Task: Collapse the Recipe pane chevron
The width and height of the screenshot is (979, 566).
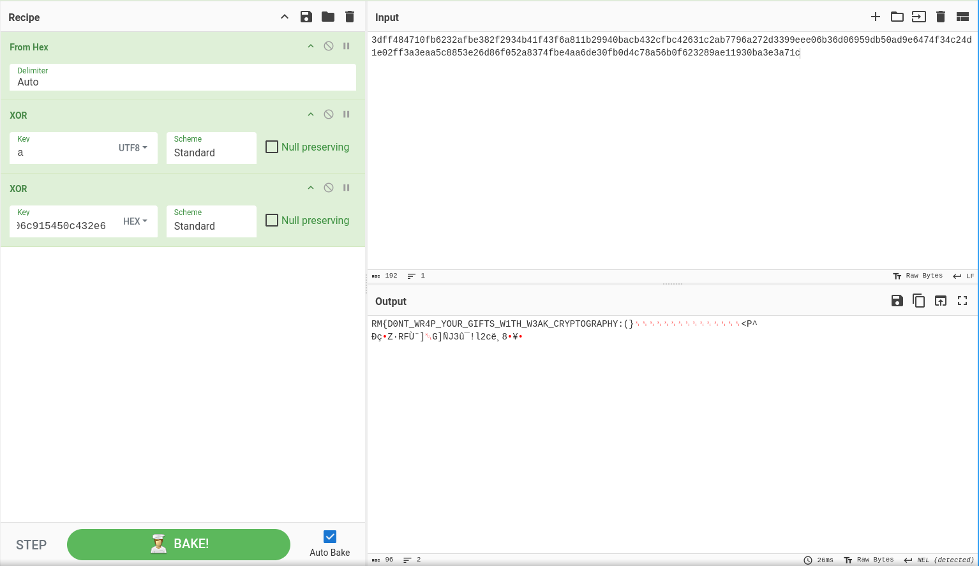Action: 285,17
